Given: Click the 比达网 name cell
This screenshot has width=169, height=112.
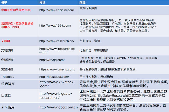Looking at the screenshot, I should [x=6, y=95].
